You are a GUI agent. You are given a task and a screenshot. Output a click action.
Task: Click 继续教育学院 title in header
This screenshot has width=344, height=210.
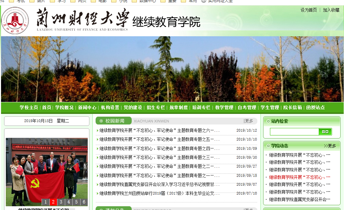pyautogui.click(x=166, y=22)
